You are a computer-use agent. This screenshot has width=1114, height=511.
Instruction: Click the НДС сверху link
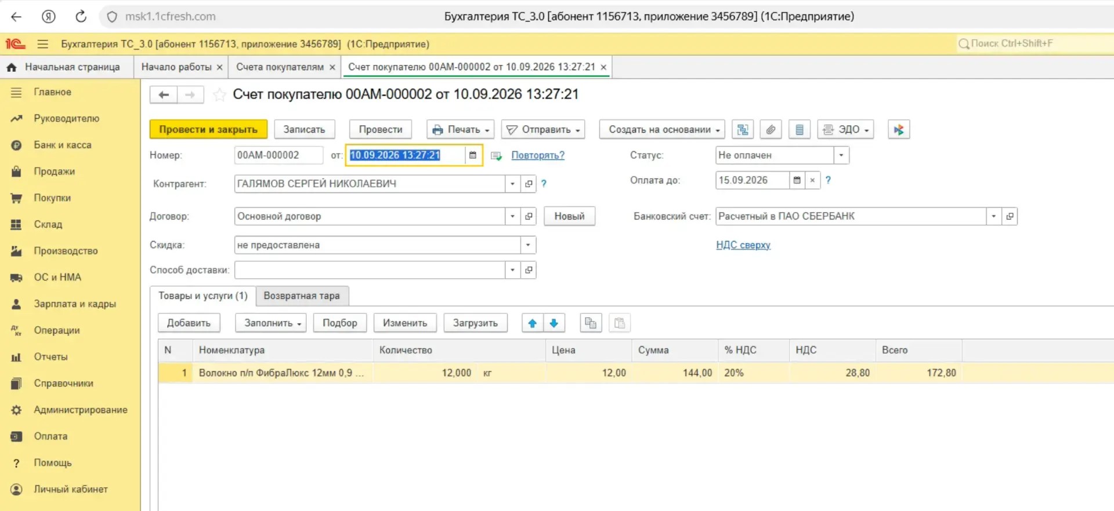coord(743,245)
